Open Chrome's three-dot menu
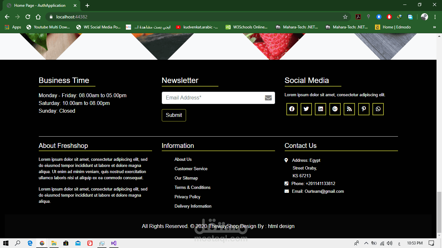 (435, 16)
